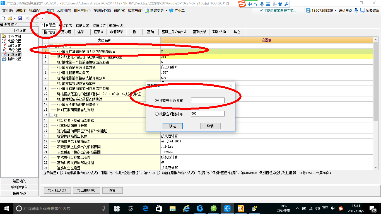
Task: Click the Internet Explorer taskbar icon
Action: click(186, 208)
